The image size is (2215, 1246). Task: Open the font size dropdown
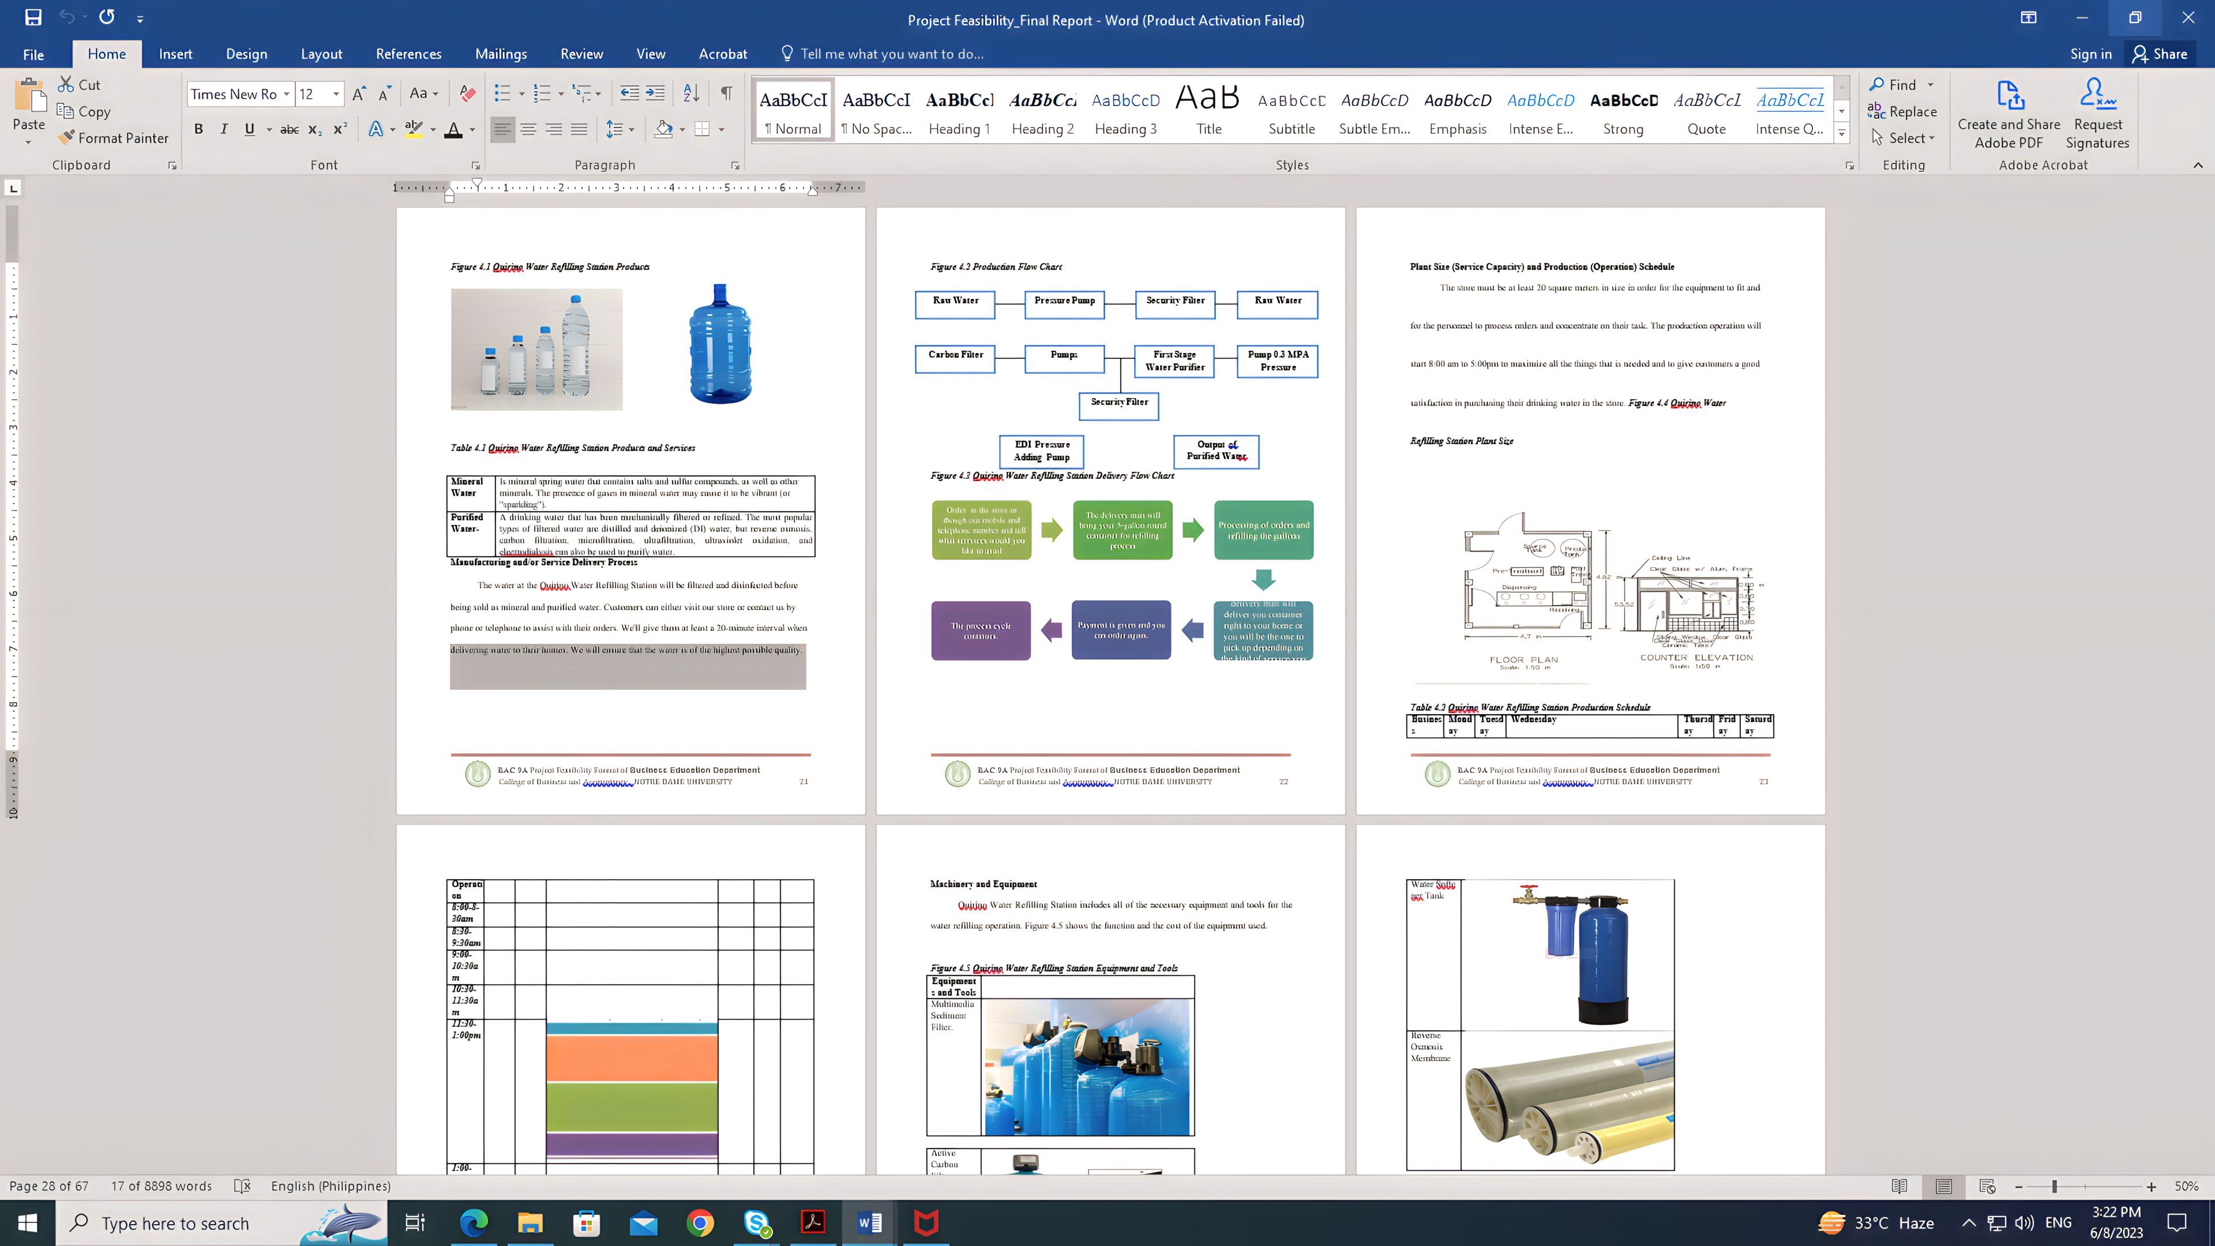[x=336, y=93]
